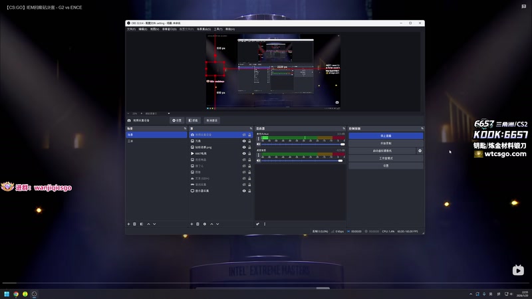532x299 pixels.
Task: Open Settings from the Controls panel
Action: point(386,165)
